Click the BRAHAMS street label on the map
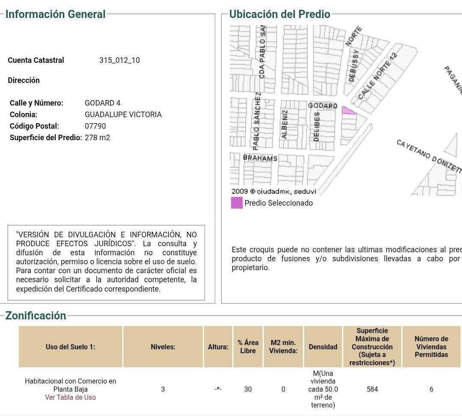Image resolution: width=462 pixels, height=416 pixels. (260, 158)
